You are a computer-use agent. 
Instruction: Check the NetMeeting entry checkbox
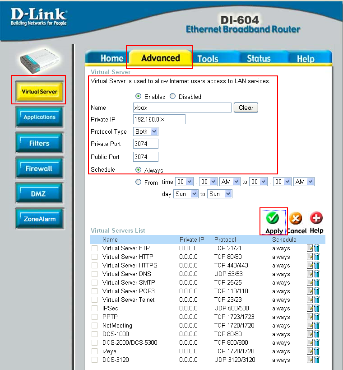coord(94,325)
